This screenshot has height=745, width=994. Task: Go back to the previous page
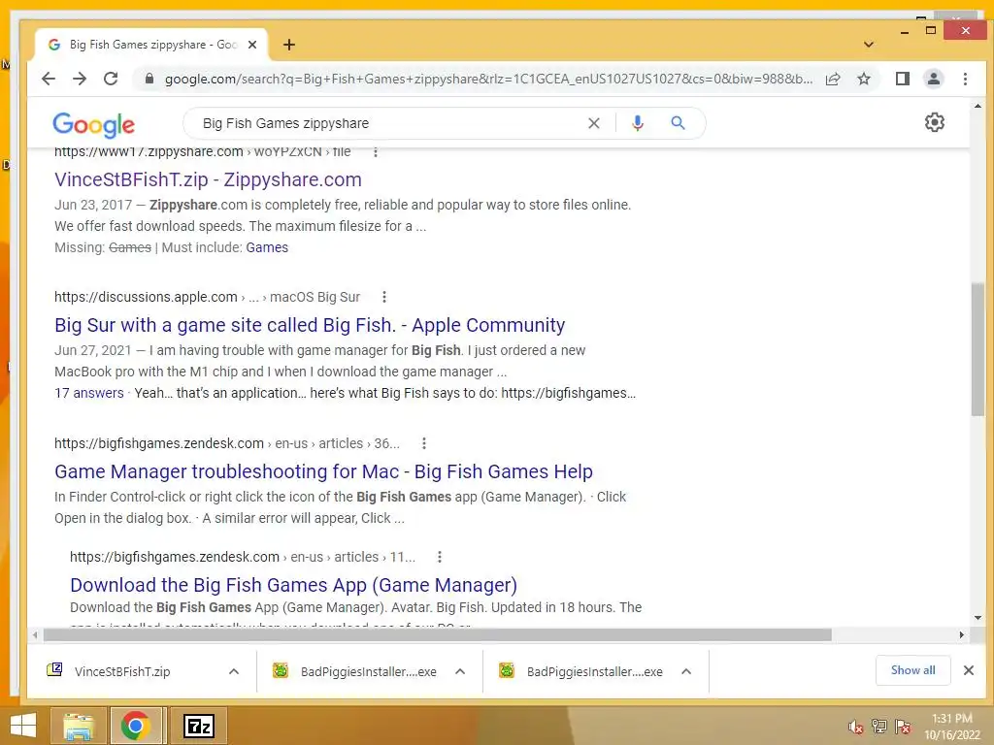49,79
